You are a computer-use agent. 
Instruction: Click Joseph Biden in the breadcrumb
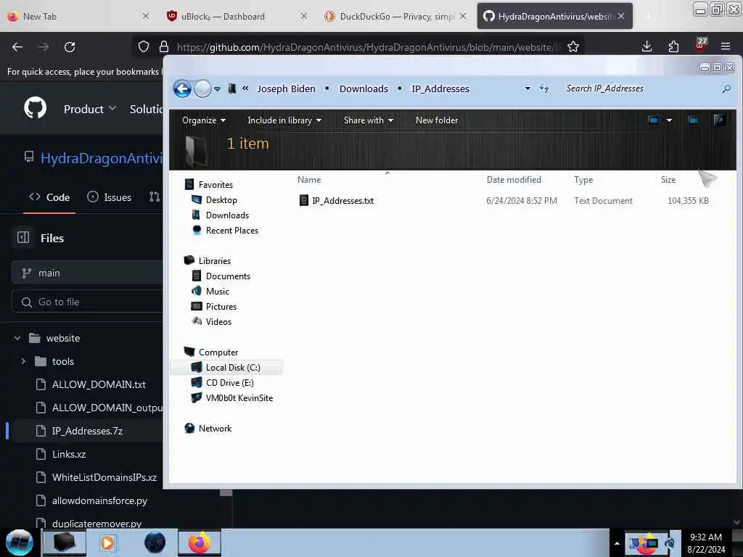point(286,88)
